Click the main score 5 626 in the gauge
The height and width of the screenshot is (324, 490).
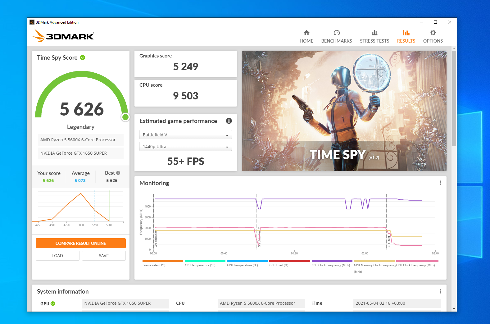click(x=82, y=109)
